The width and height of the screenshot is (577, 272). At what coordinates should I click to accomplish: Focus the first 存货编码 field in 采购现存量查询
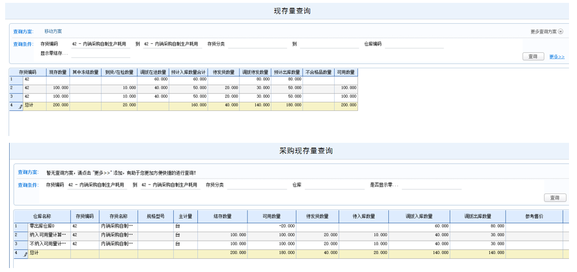coord(97,185)
